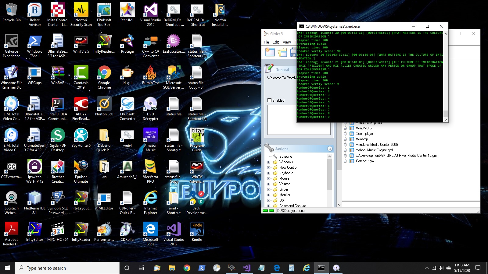Select Yahoo! Music Engine.gml item

tap(374, 150)
